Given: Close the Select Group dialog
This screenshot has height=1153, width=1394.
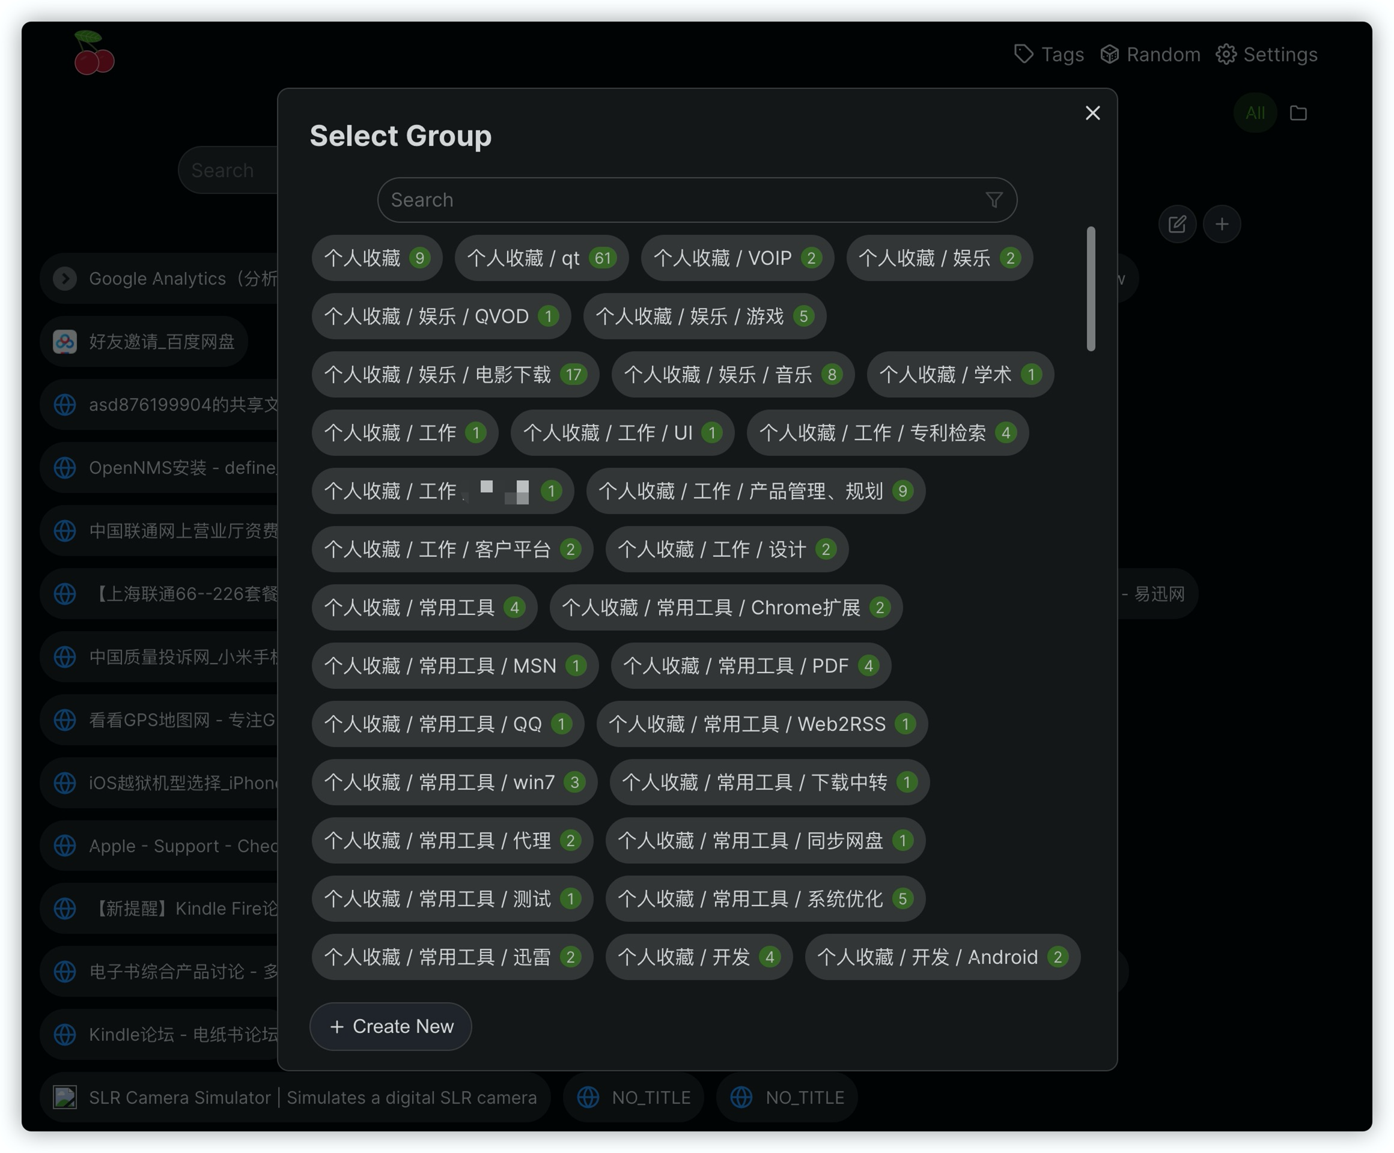Looking at the screenshot, I should pos(1092,113).
